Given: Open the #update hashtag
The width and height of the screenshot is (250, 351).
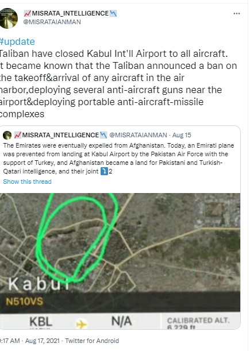Looking at the screenshot, I should point(17,41).
